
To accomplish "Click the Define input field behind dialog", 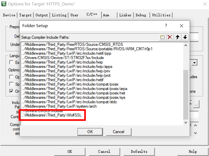I will (x=194, y=36).
